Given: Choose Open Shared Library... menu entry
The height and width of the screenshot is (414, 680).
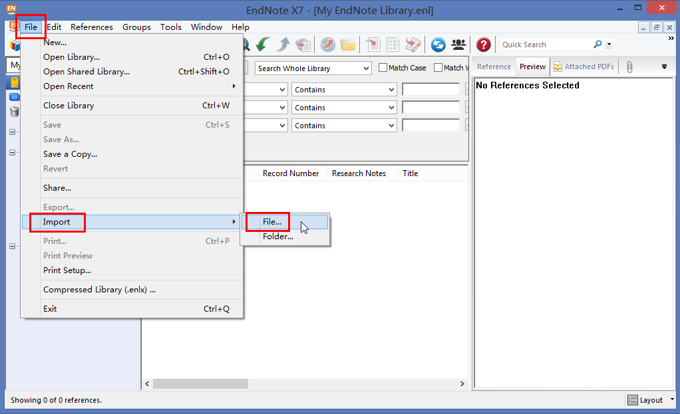Looking at the screenshot, I should tap(132, 72).
